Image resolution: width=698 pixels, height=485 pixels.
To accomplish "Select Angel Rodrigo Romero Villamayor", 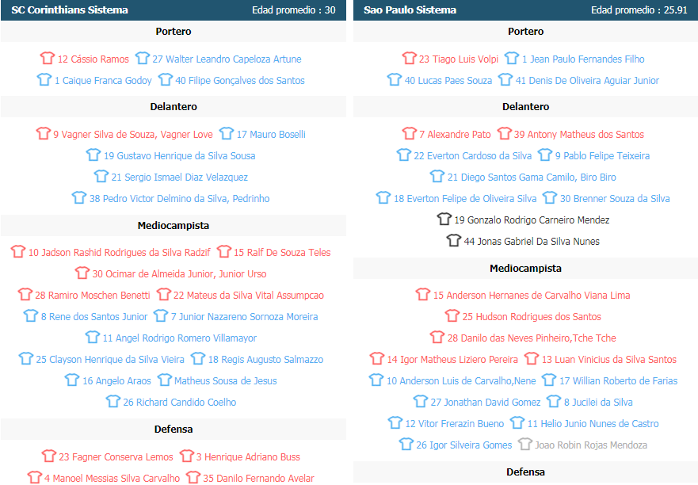I will (179, 338).
